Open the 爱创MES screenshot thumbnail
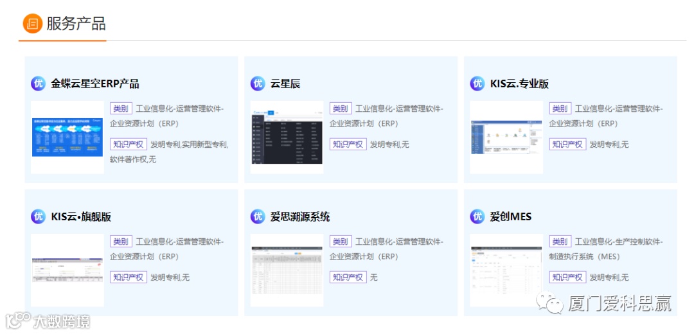Screen dimensions: 694x334 click(506, 270)
